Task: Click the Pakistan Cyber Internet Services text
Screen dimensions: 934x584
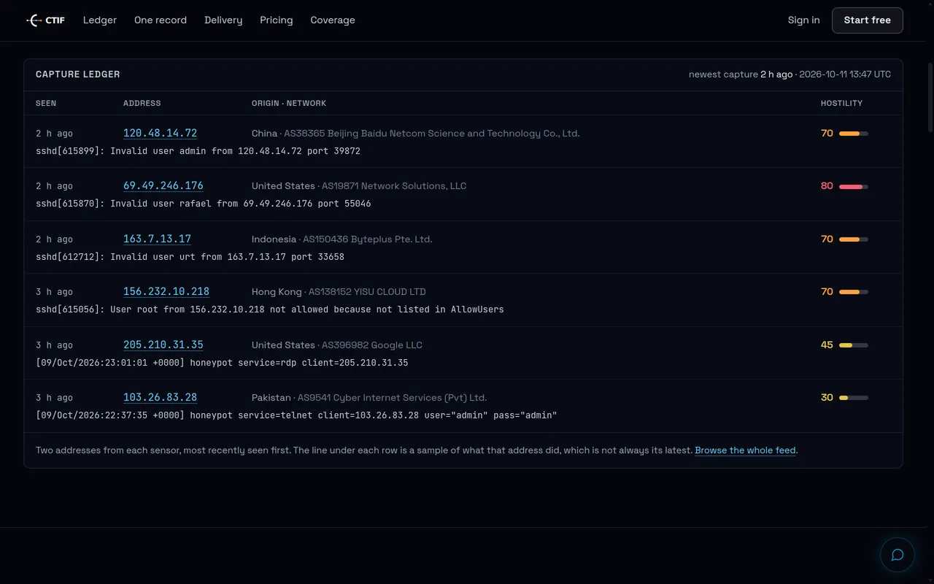Action: point(369,398)
